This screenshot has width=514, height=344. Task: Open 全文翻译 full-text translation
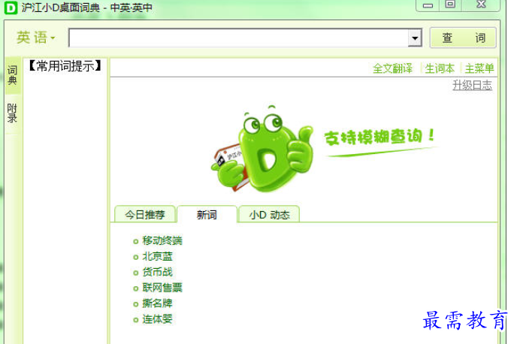tap(392, 68)
